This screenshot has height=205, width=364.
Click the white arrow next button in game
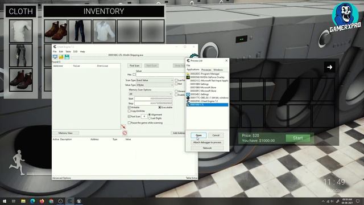329,67
